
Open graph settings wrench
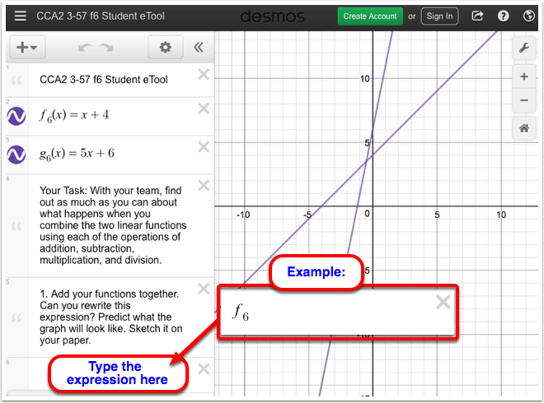click(524, 48)
